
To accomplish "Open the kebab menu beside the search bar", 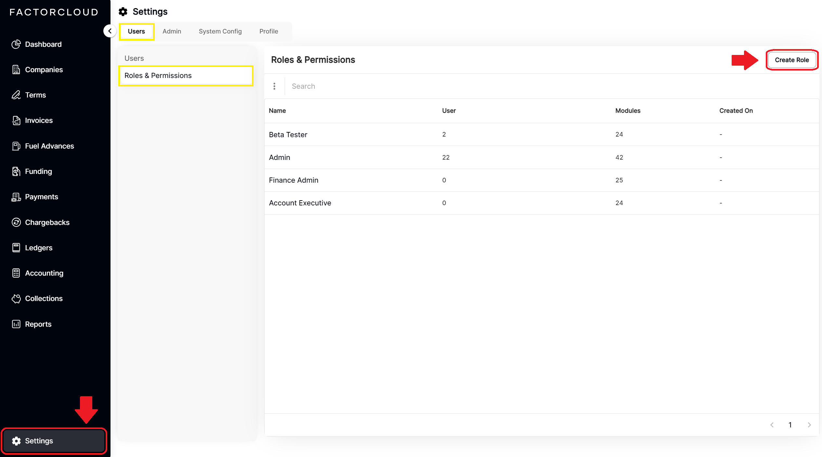I will pos(274,86).
